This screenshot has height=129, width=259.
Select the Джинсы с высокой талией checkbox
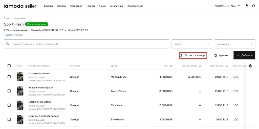tap(9, 119)
